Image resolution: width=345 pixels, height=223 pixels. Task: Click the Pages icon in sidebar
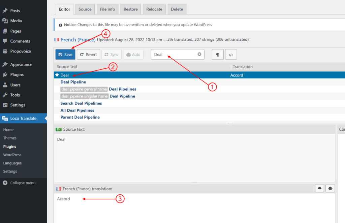click(5, 31)
